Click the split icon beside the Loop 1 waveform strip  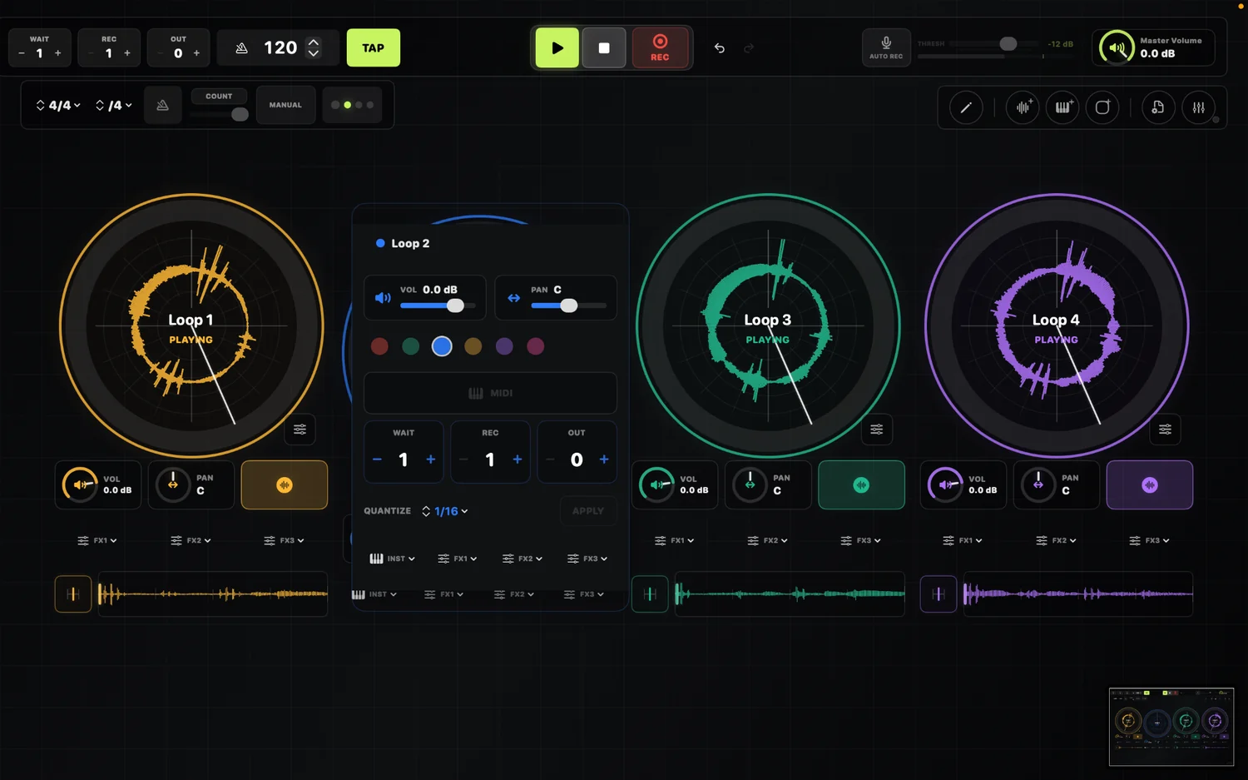(x=73, y=594)
